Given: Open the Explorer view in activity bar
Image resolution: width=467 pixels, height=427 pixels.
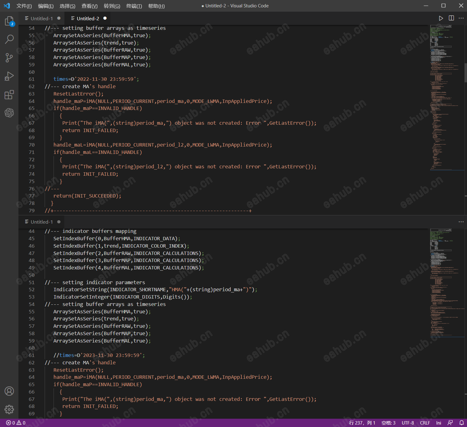Looking at the screenshot, I should pyautogui.click(x=9, y=21).
